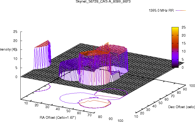Click the intensity axis tick label 0

(x=16, y=77)
